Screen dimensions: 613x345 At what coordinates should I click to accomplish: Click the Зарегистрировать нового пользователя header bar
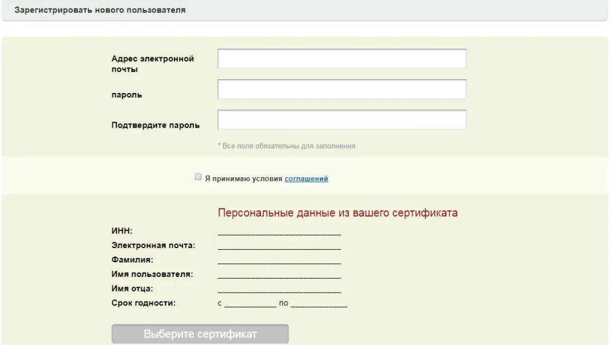pyautogui.click(x=304, y=10)
